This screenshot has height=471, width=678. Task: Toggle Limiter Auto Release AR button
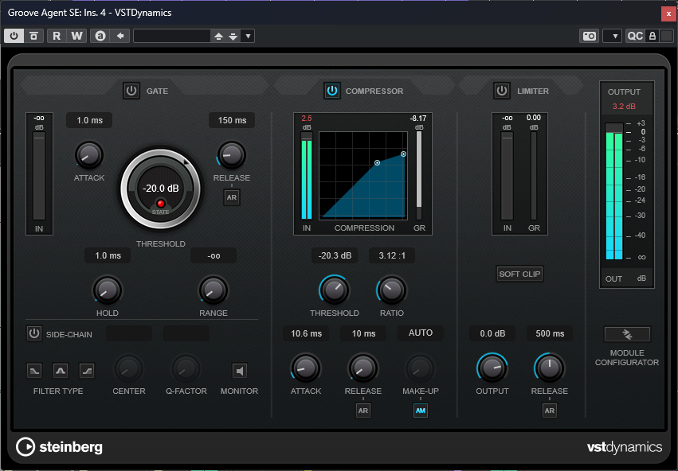point(550,411)
